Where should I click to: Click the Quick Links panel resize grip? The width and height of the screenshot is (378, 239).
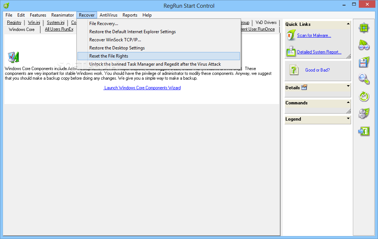(x=348, y=56)
